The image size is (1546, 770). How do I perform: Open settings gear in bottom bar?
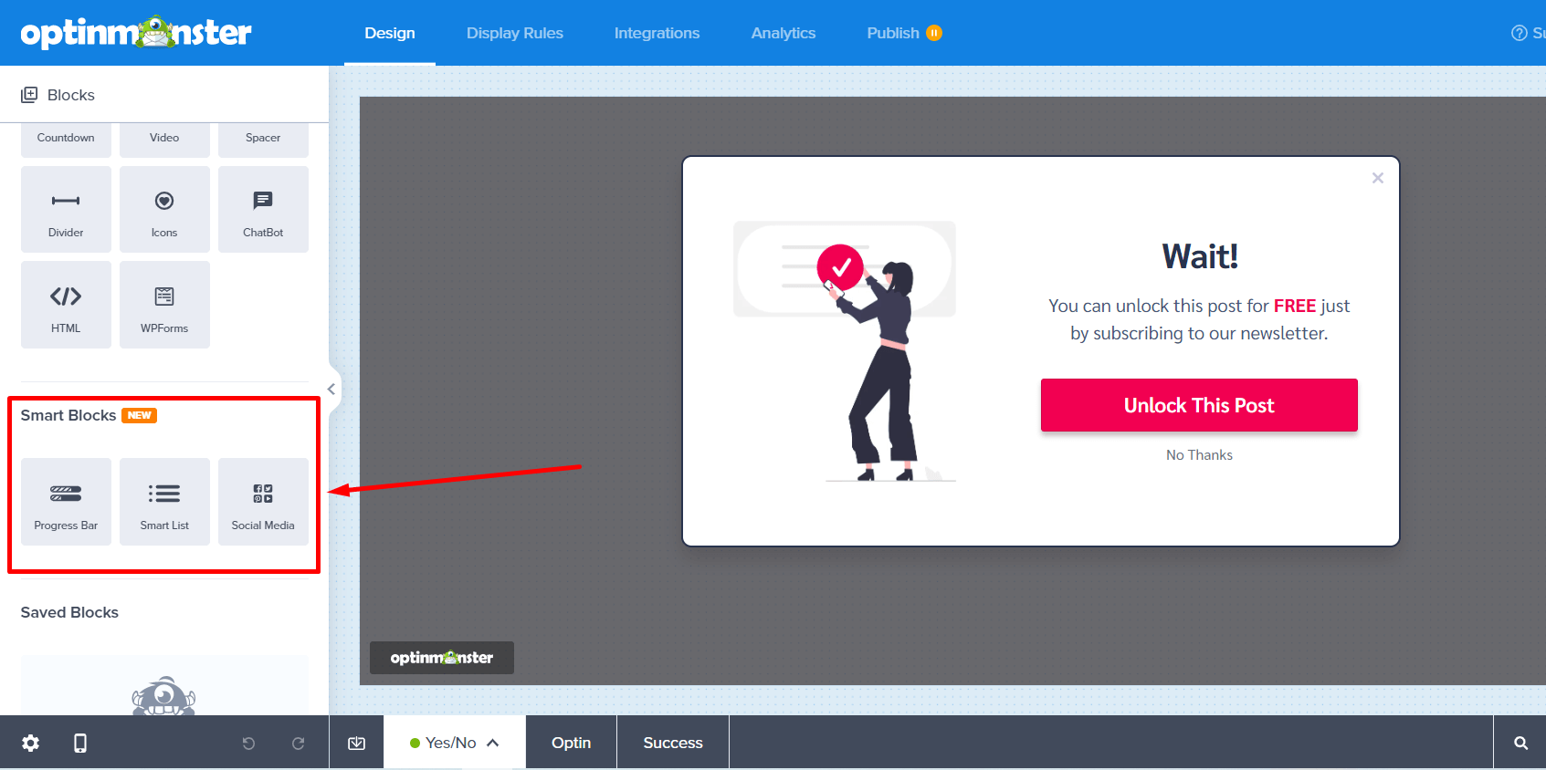pos(30,744)
